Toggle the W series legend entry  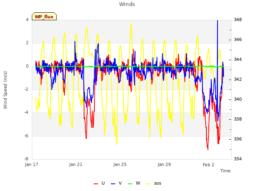(x=134, y=183)
